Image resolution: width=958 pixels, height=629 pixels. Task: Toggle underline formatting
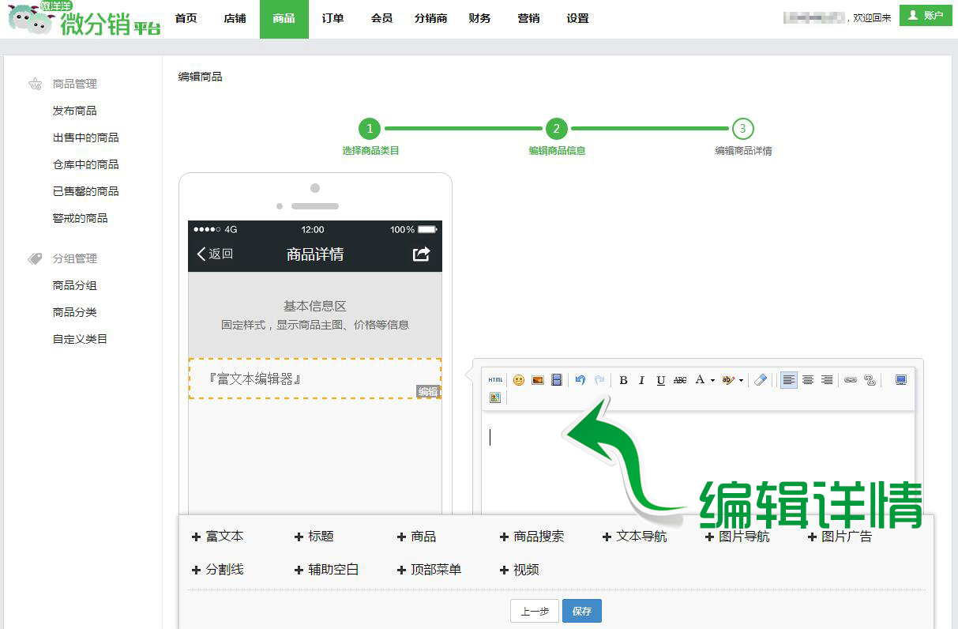pos(661,380)
